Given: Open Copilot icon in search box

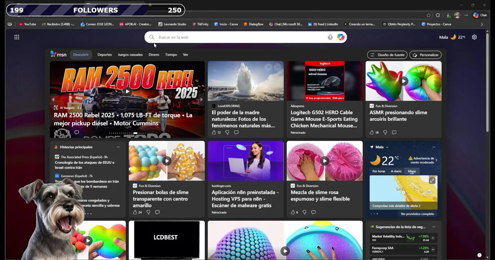Looking at the screenshot, I should pos(341,37).
